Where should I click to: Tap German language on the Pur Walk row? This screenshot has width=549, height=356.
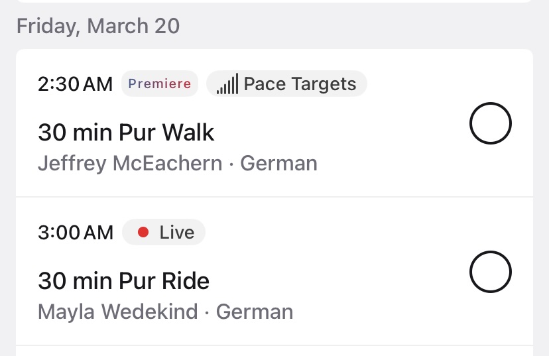pos(278,163)
